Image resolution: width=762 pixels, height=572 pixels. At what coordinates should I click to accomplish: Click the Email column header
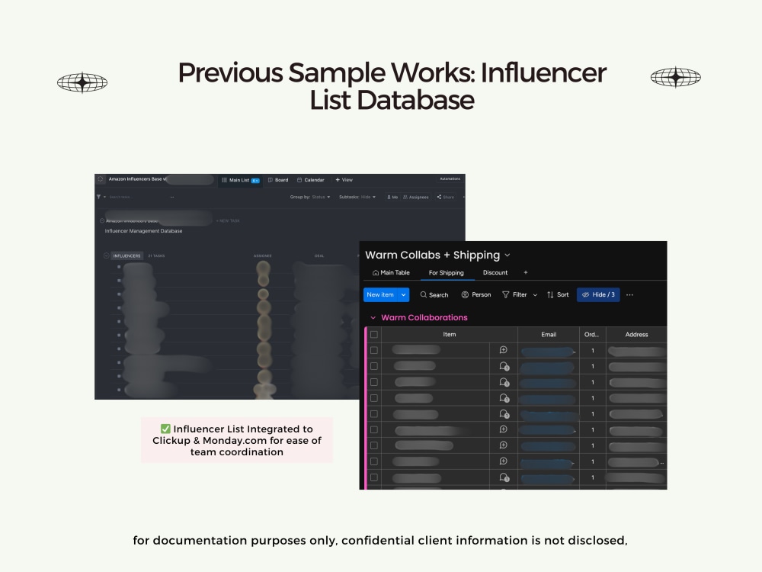pos(549,335)
